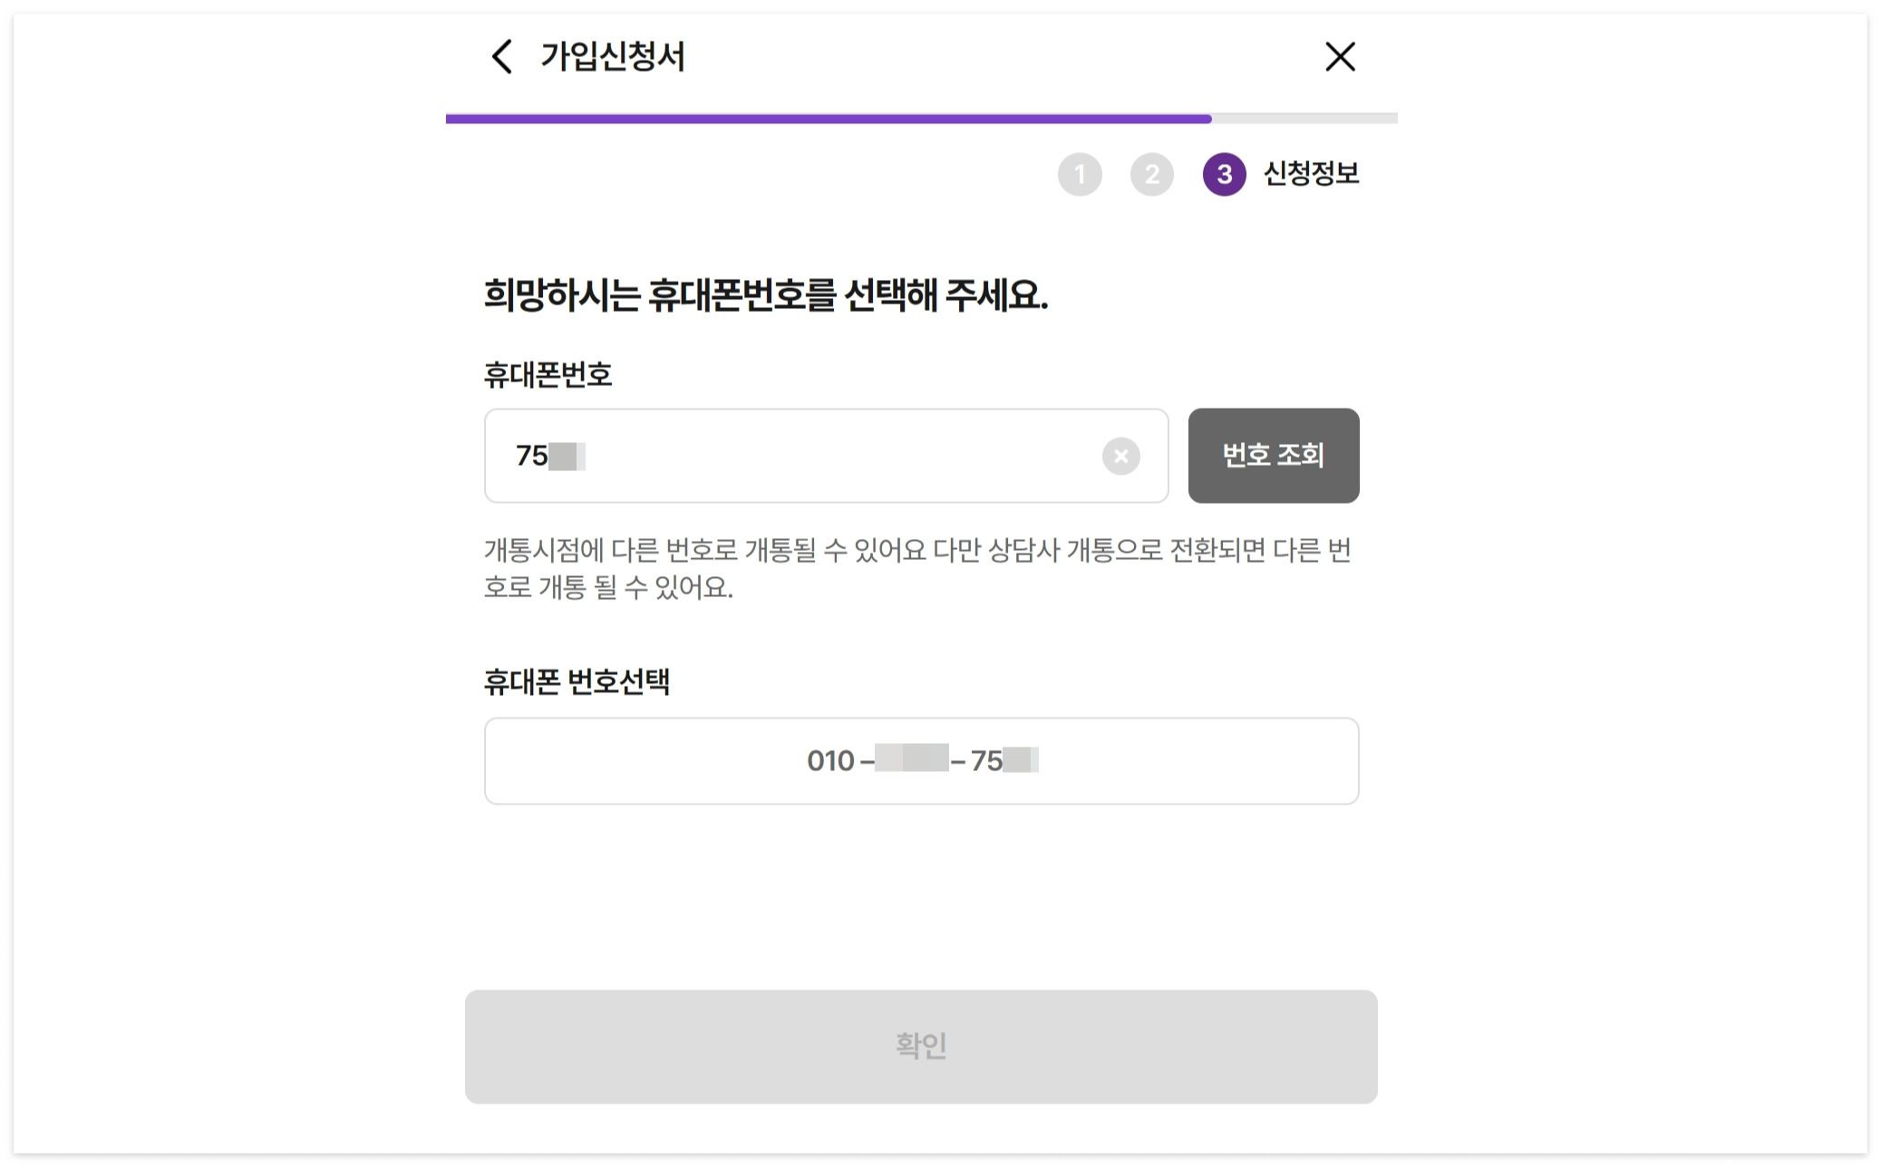Click the 휴대폰번호 field label

(548, 375)
